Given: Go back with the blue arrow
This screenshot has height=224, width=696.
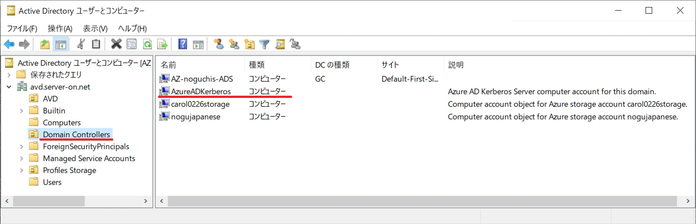Looking at the screenshot, I should pos(9,44).
